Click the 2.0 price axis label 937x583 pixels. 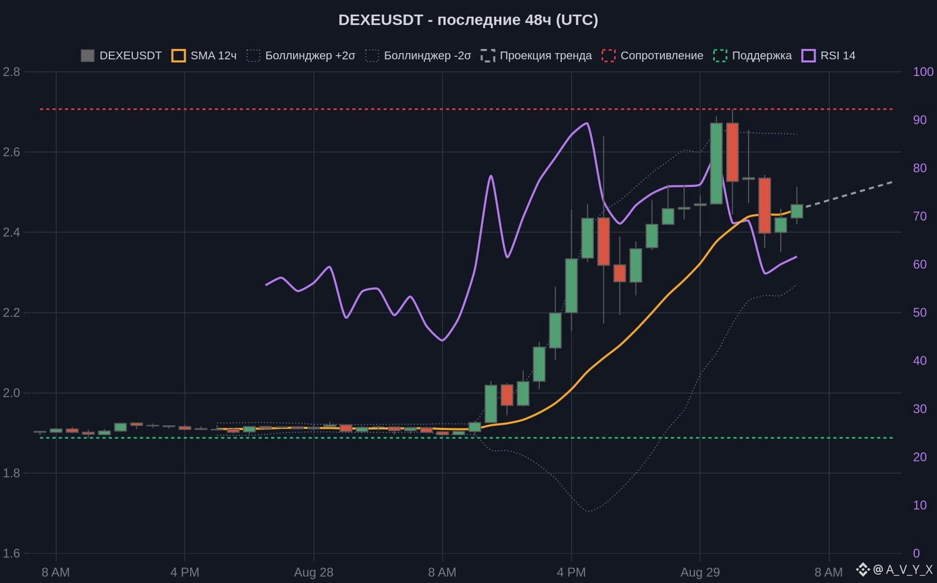point(11,393)
